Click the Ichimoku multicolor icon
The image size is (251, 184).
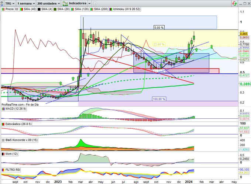click(111, 10)
